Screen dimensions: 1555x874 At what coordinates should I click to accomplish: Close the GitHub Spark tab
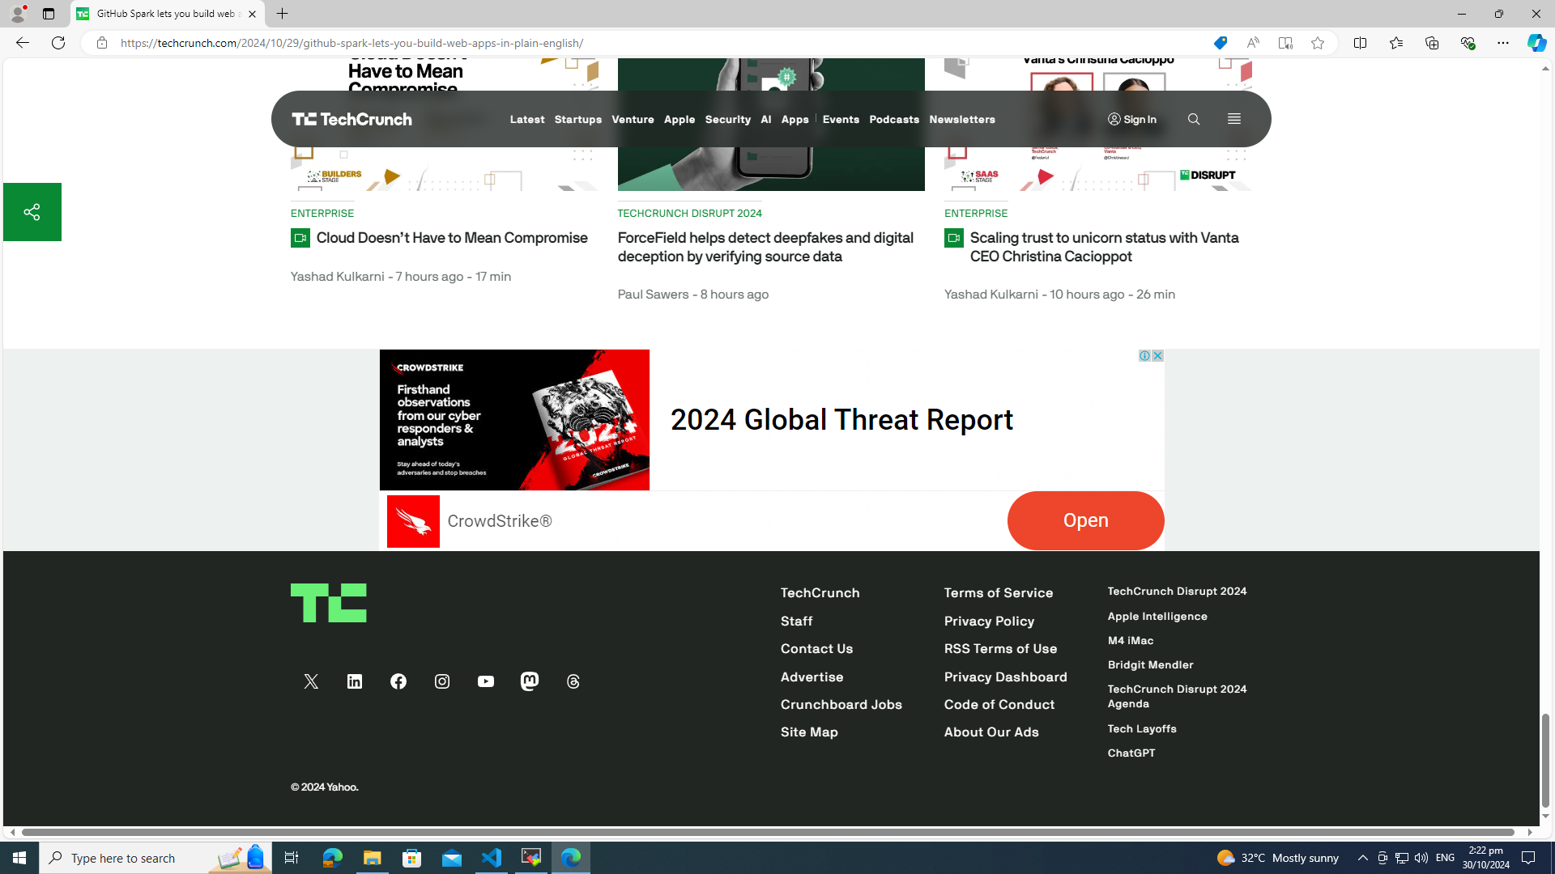tap(252, 14)
